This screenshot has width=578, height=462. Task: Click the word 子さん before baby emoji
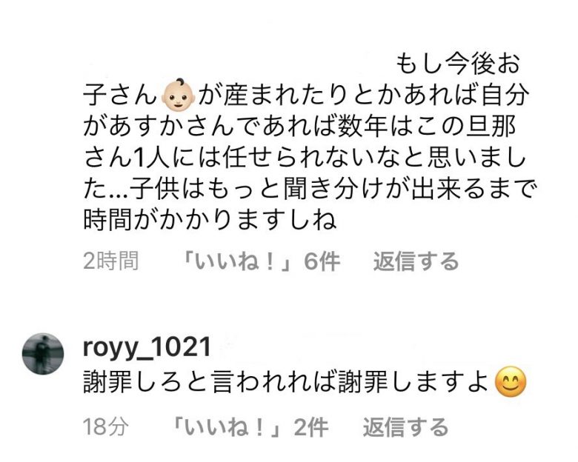tap(120, 96)
